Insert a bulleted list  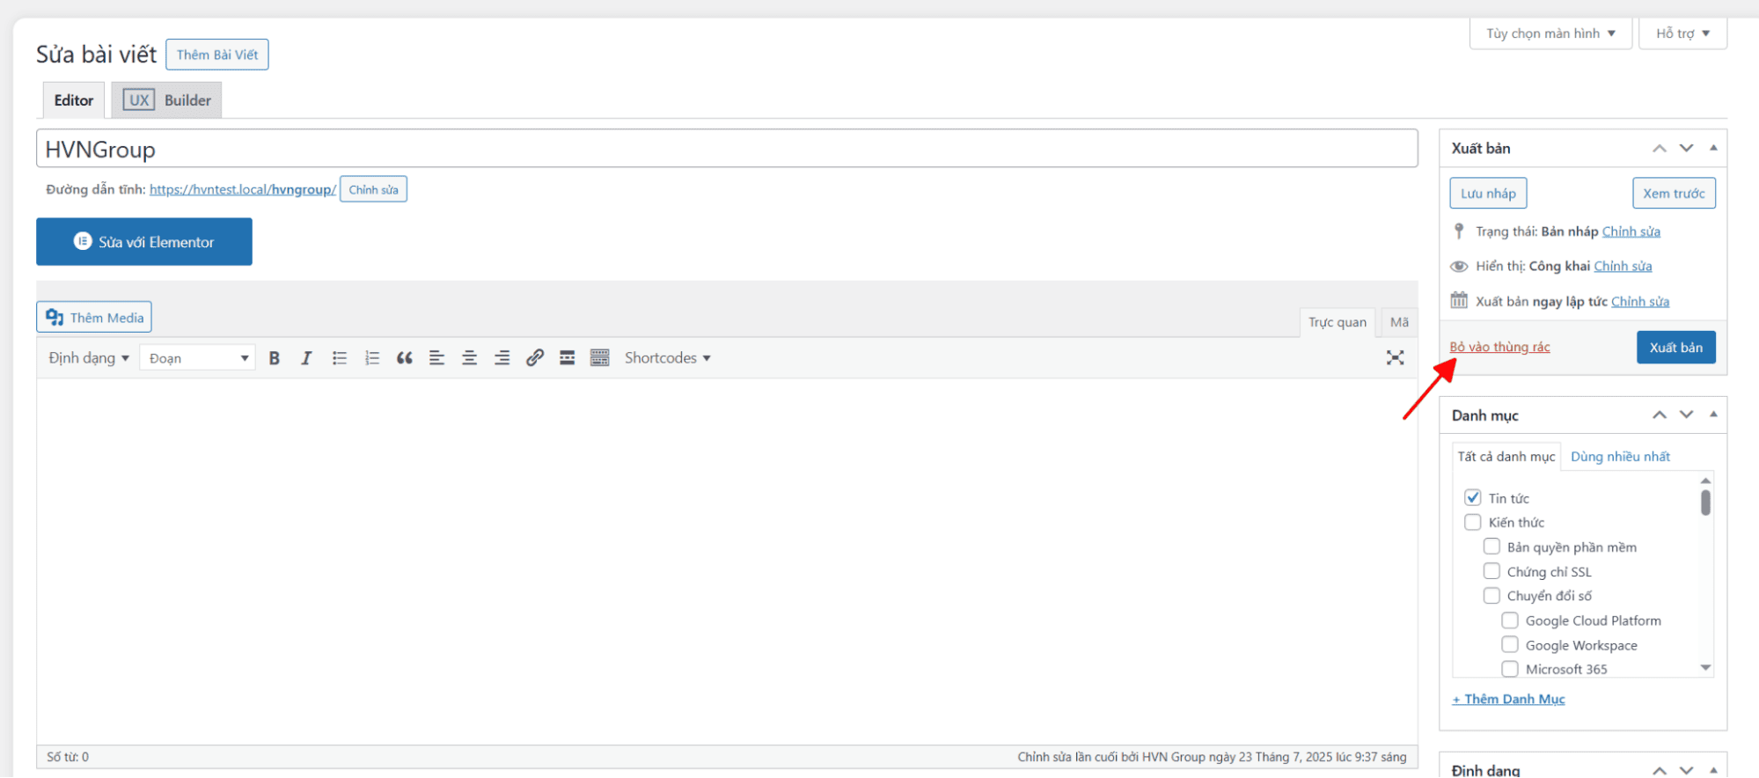point(339,358)
